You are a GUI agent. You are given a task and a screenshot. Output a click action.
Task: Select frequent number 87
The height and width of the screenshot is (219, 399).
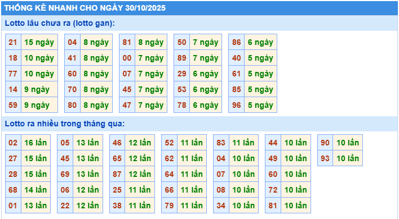click(117, 174)
